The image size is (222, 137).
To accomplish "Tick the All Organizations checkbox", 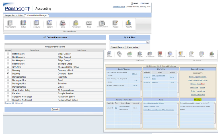I will click(x=8, y=90).
